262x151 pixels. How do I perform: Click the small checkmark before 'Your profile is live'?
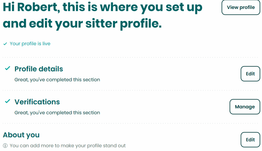(5, 44)
